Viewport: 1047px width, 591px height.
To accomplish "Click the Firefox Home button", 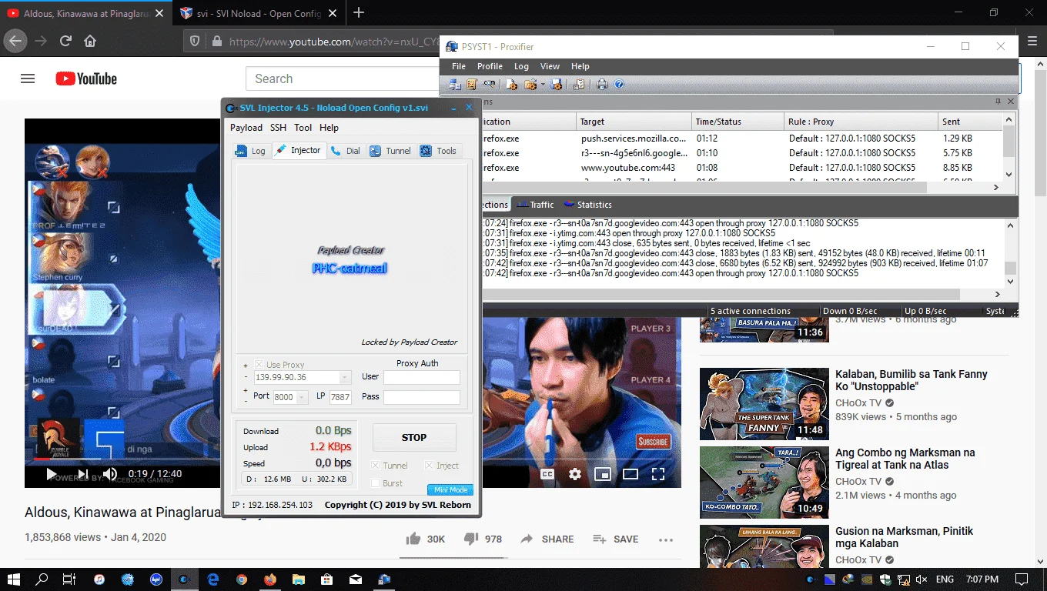I will (x=90, y=41).
